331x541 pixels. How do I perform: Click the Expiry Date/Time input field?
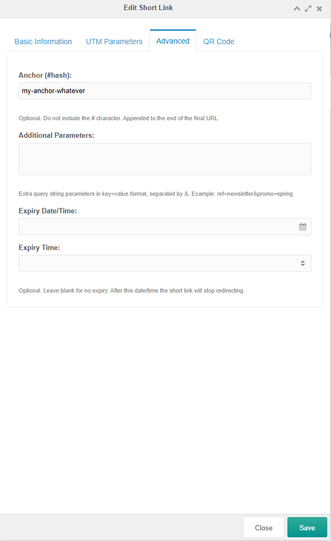click(160, 226)
